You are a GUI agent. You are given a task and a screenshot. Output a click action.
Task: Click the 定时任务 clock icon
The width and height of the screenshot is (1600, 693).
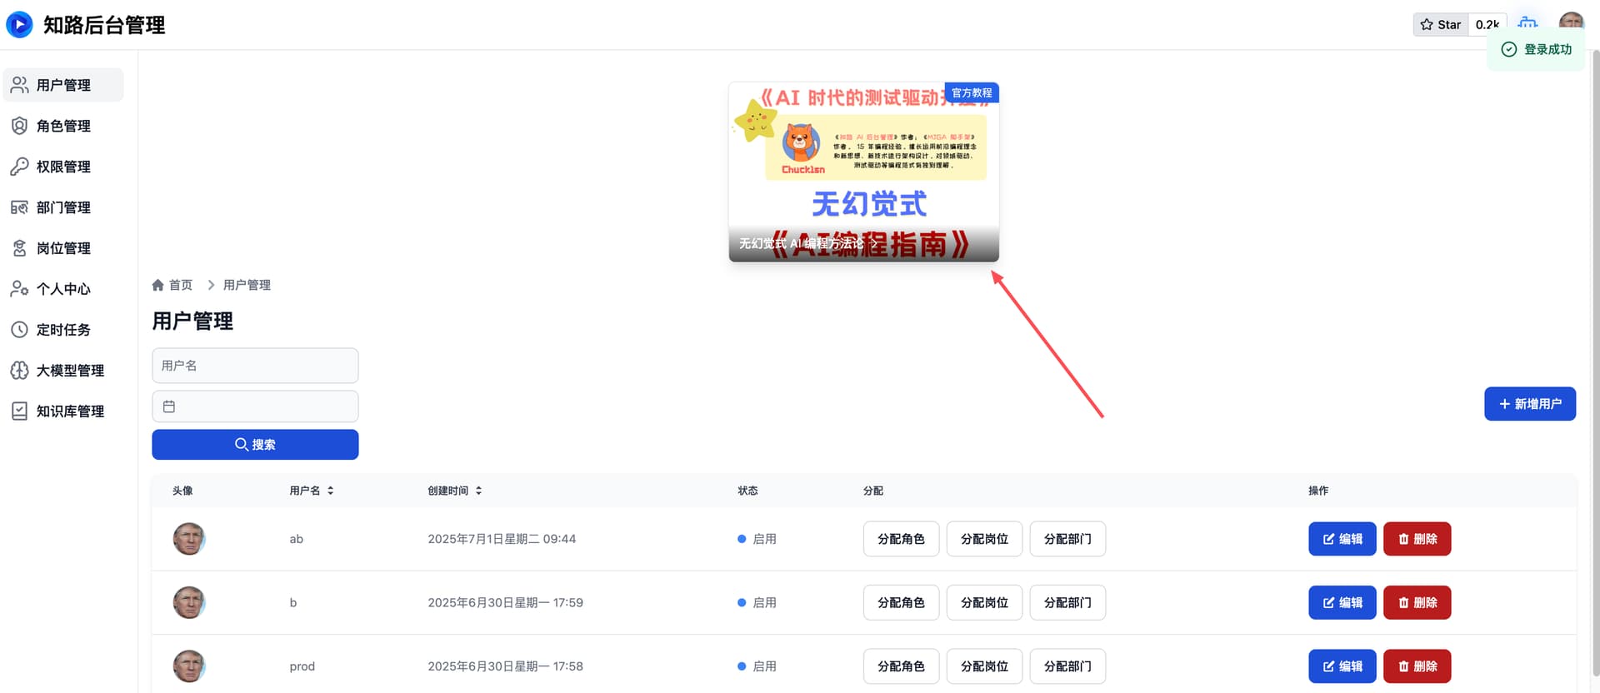(x=19, y=330)
